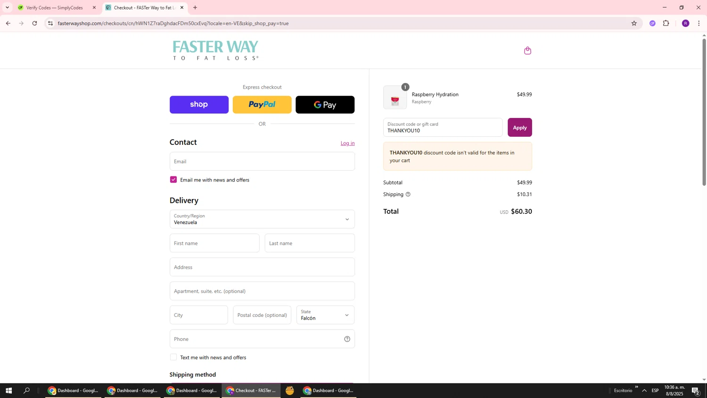Image resolution: width=707 pixels, height=398 pixels.
Task: Open the tab search dropdown arrow
Action: pyautogui.click(x=7, y=8)
